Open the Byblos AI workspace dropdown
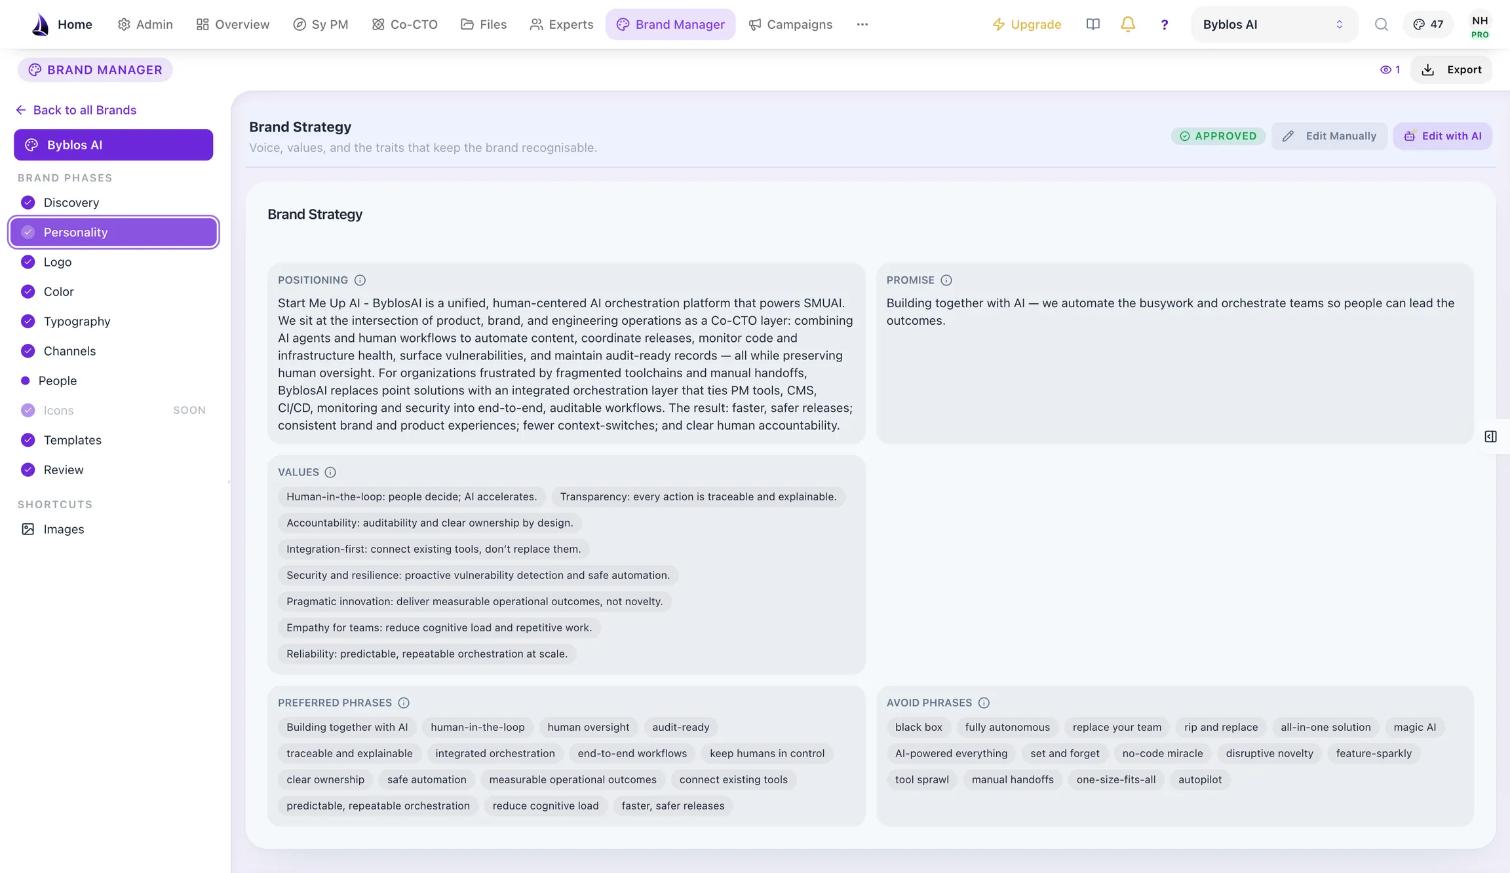 point(1274,24)
